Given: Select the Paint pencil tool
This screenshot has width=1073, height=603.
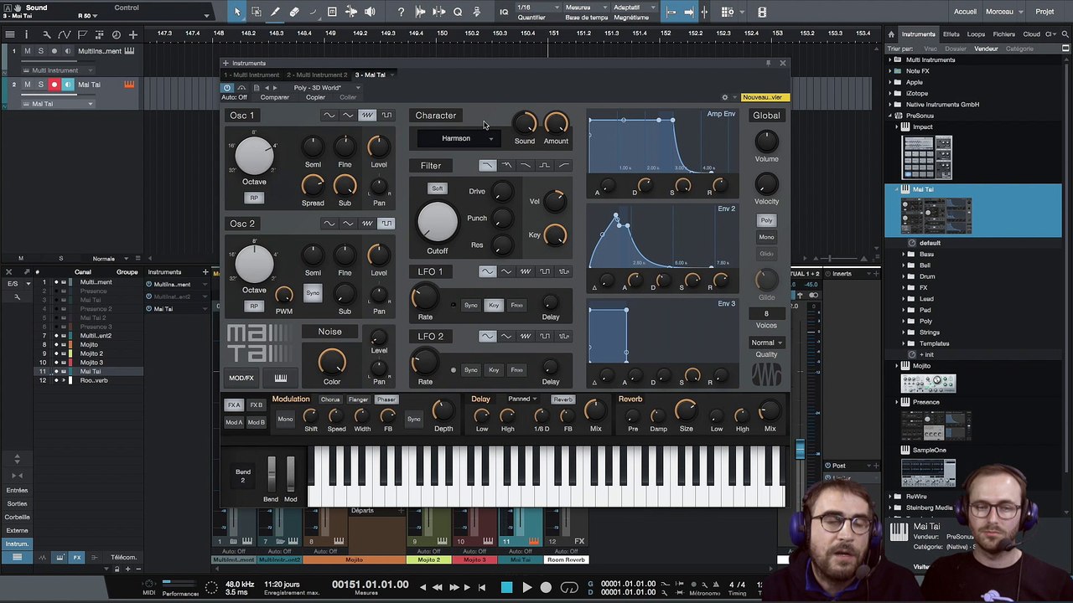Looking at the screenshot, I should pos(275,12).
